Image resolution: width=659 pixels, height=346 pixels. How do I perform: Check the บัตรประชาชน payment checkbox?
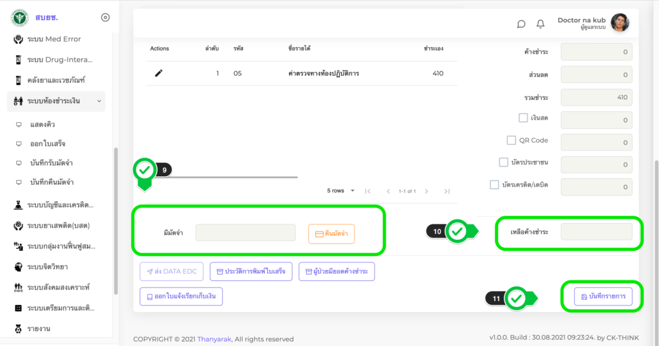tap(503, 163)
